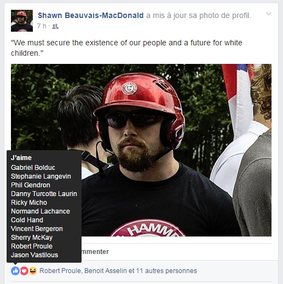The height and width of the screenshot is (284, 283).
Task: Select Jason Vastilous in the likes list
Action: 34,255
